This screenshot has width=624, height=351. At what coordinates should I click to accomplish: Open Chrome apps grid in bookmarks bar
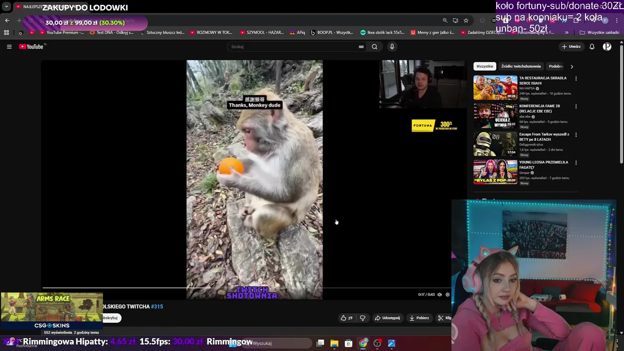(x=6, y=33)
